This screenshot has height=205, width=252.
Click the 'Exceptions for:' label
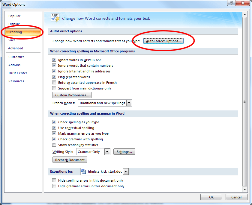point(62,171)
